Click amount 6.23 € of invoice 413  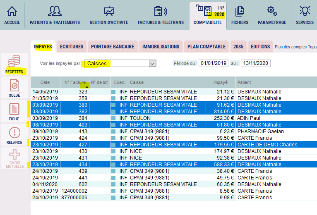coord(227,131)
